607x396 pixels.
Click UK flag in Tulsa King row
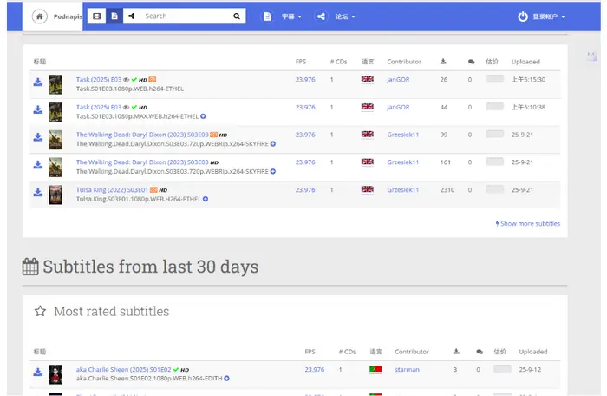(x=368, y=189)
